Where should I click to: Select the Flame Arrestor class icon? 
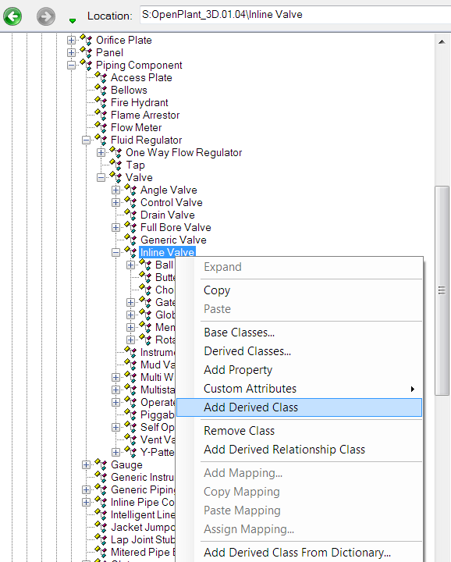(x=101, y=115)
